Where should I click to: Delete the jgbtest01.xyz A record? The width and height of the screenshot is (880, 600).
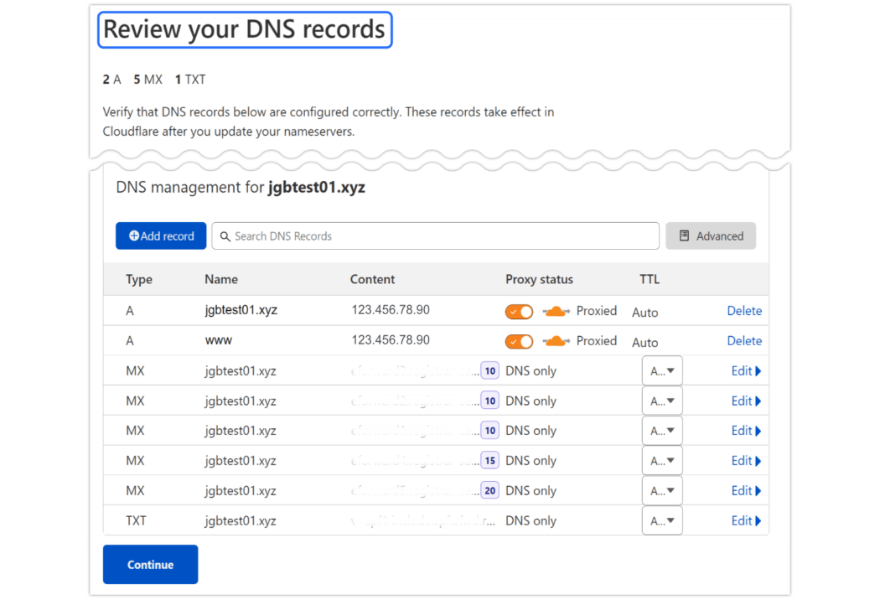[744, 311]
